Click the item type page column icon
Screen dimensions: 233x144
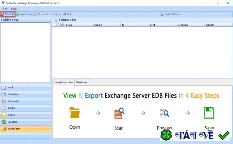click(58, 25)
